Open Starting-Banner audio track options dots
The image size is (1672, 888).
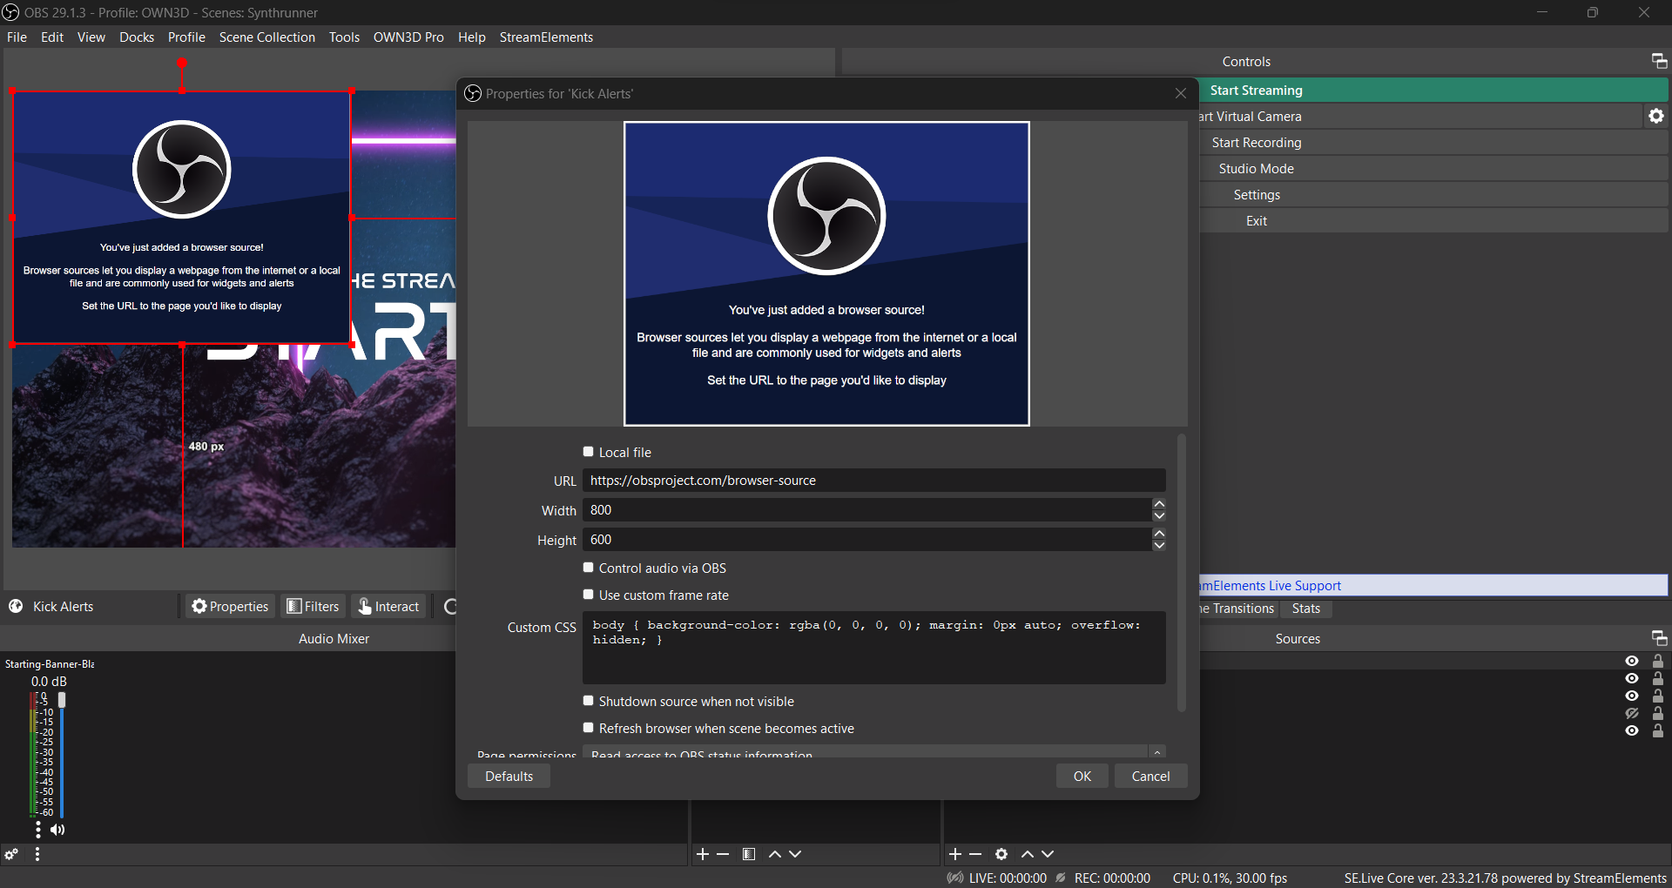click(37, 830)
